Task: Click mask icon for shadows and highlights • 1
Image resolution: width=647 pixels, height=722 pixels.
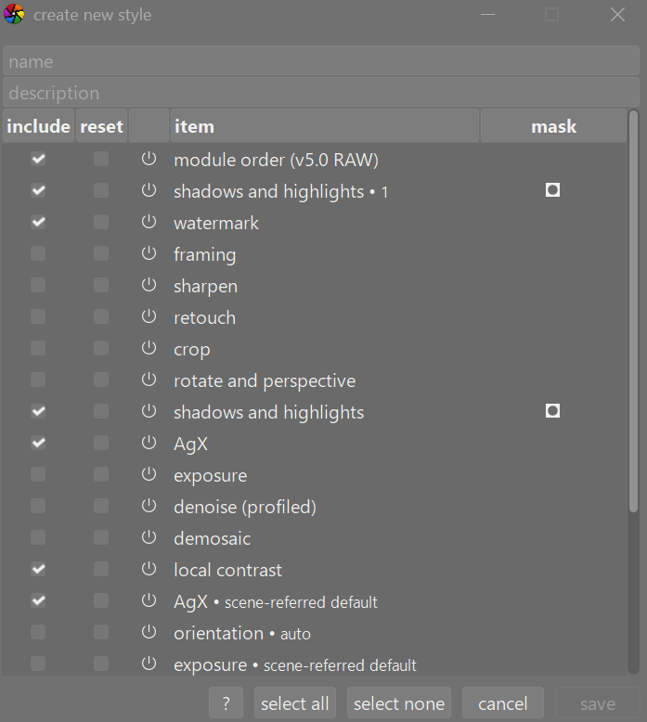Action: (x=552, y=190)
